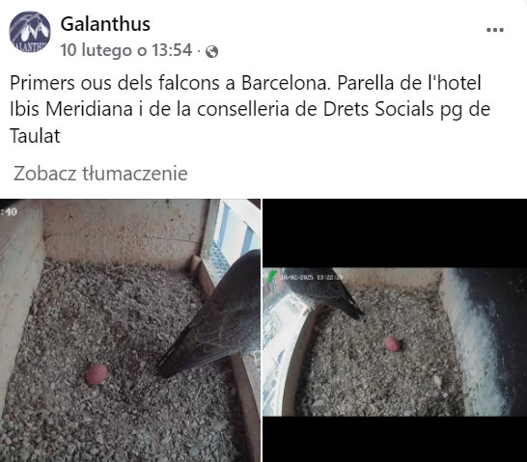Image resolution: width=527 pixels, height=462 pixels.
Task: Open the Galanthus profile picture
Action: [x=30, y=32]
